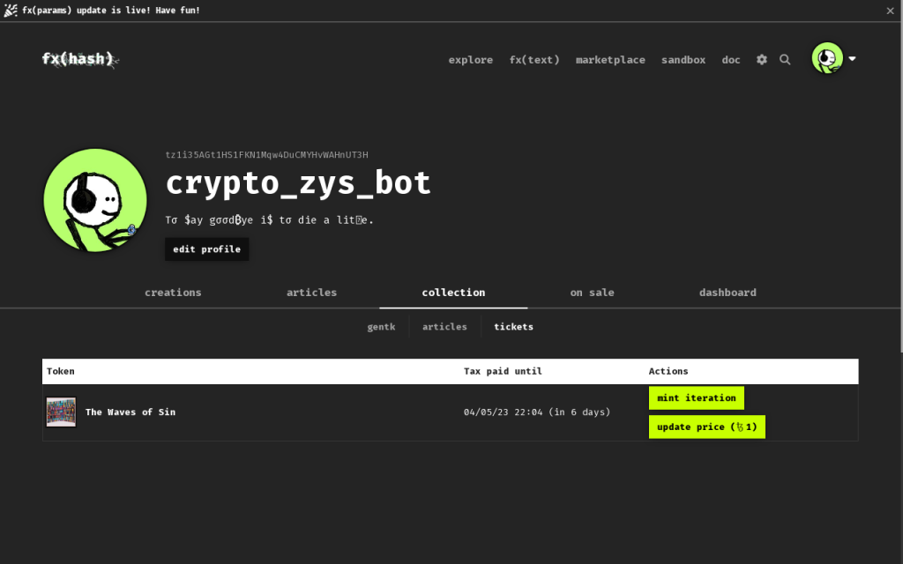Open the explore page

click(470, 60)
